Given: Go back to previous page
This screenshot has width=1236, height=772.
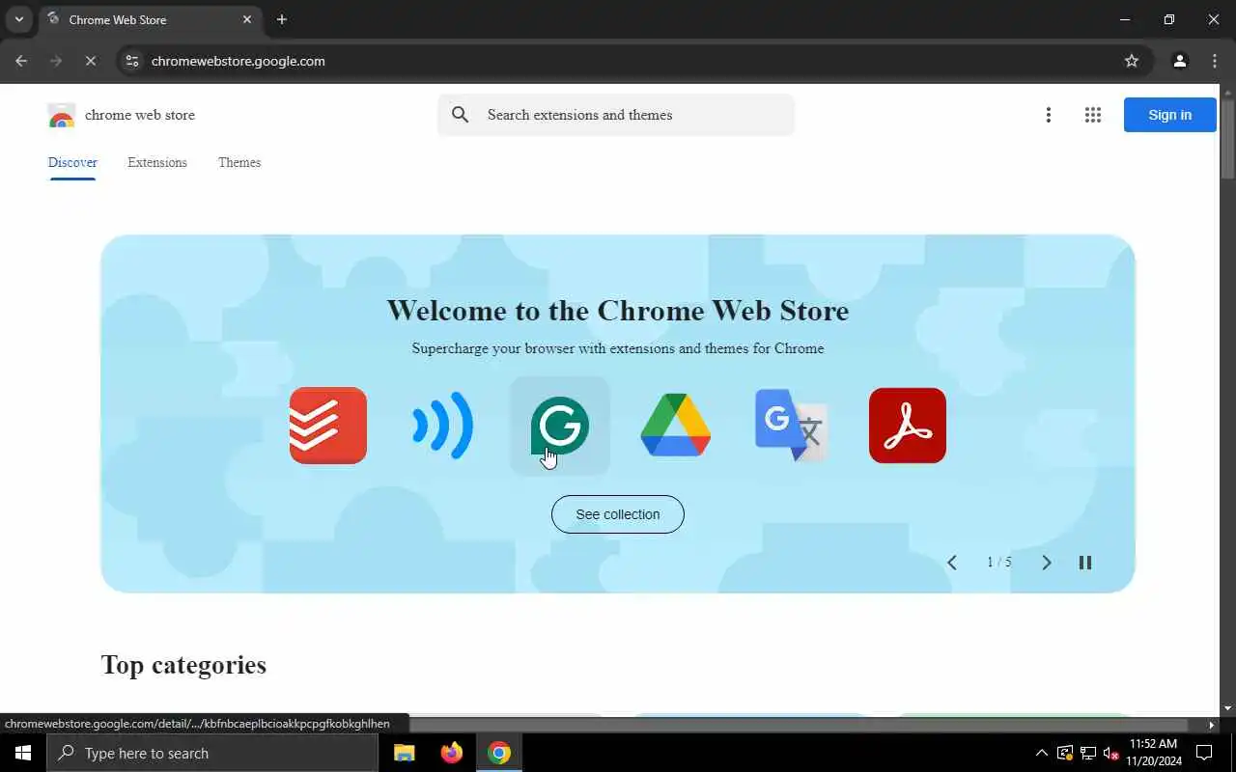Looking at the screenshot, I should (21, 61).
